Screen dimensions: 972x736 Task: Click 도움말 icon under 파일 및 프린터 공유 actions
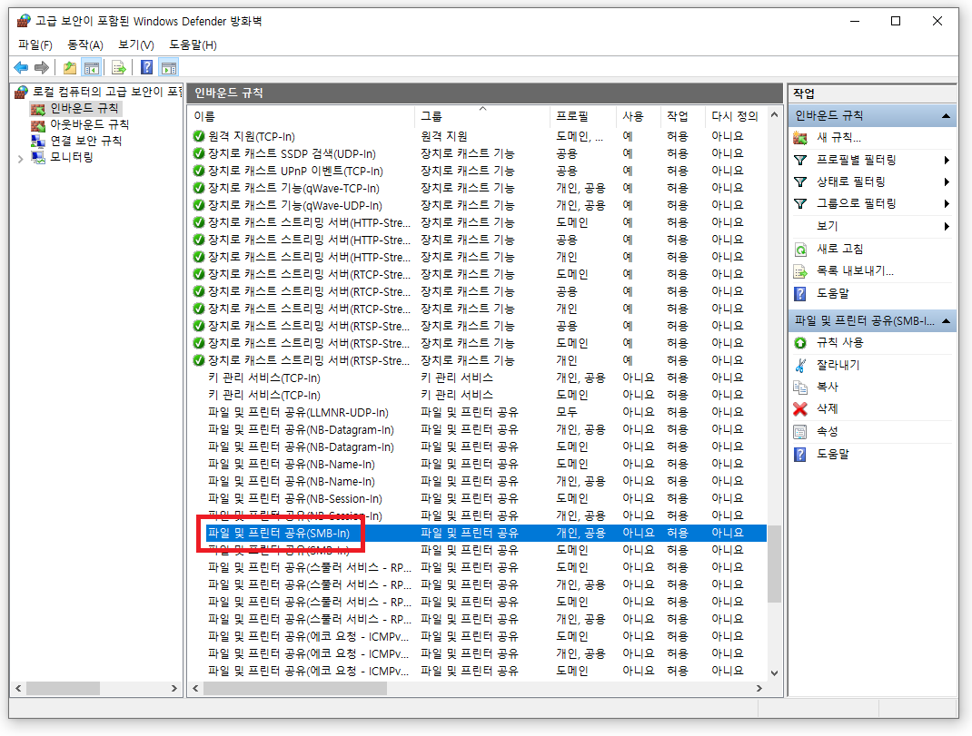[x=800, y=454]
